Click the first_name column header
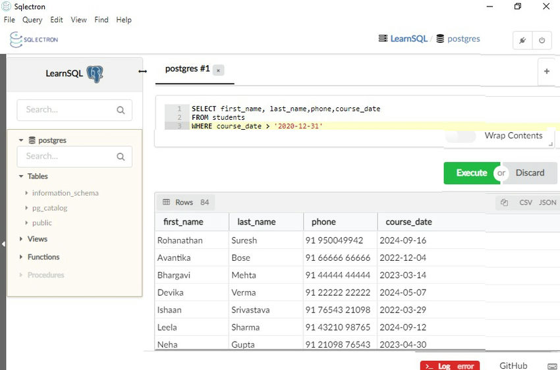The width and height of the screenshot is (560, 370). pyautogui.click(x=192, y=222)
